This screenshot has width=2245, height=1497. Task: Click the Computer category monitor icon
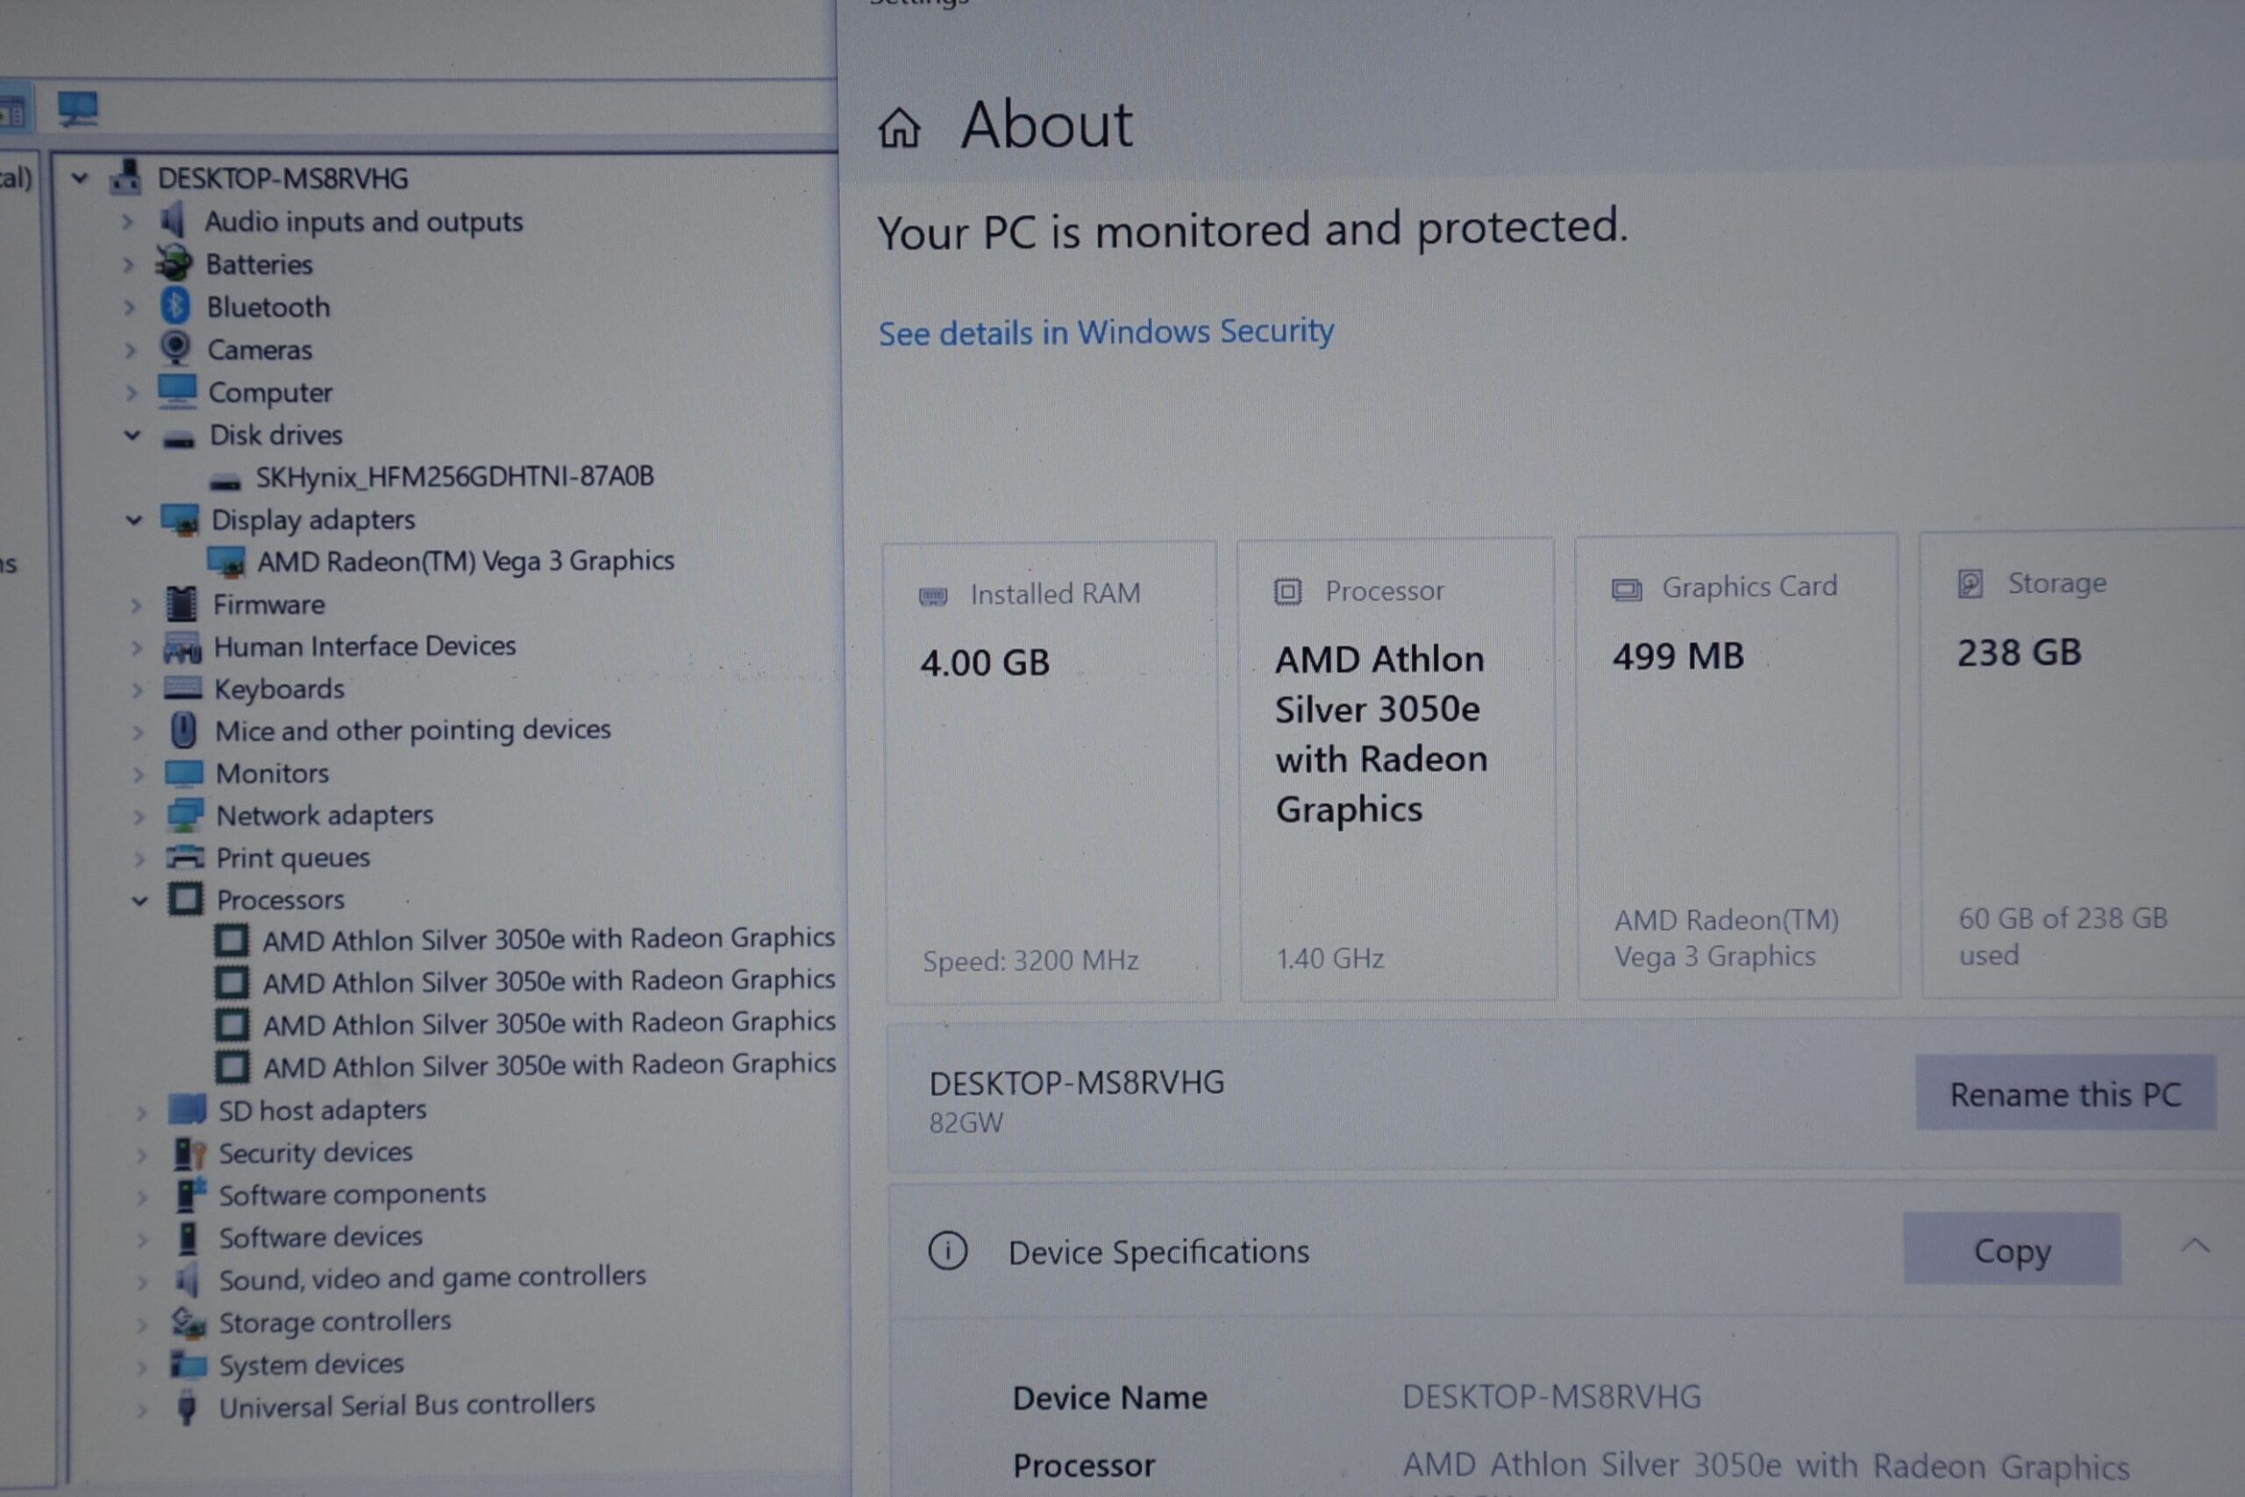coord(177,390)
